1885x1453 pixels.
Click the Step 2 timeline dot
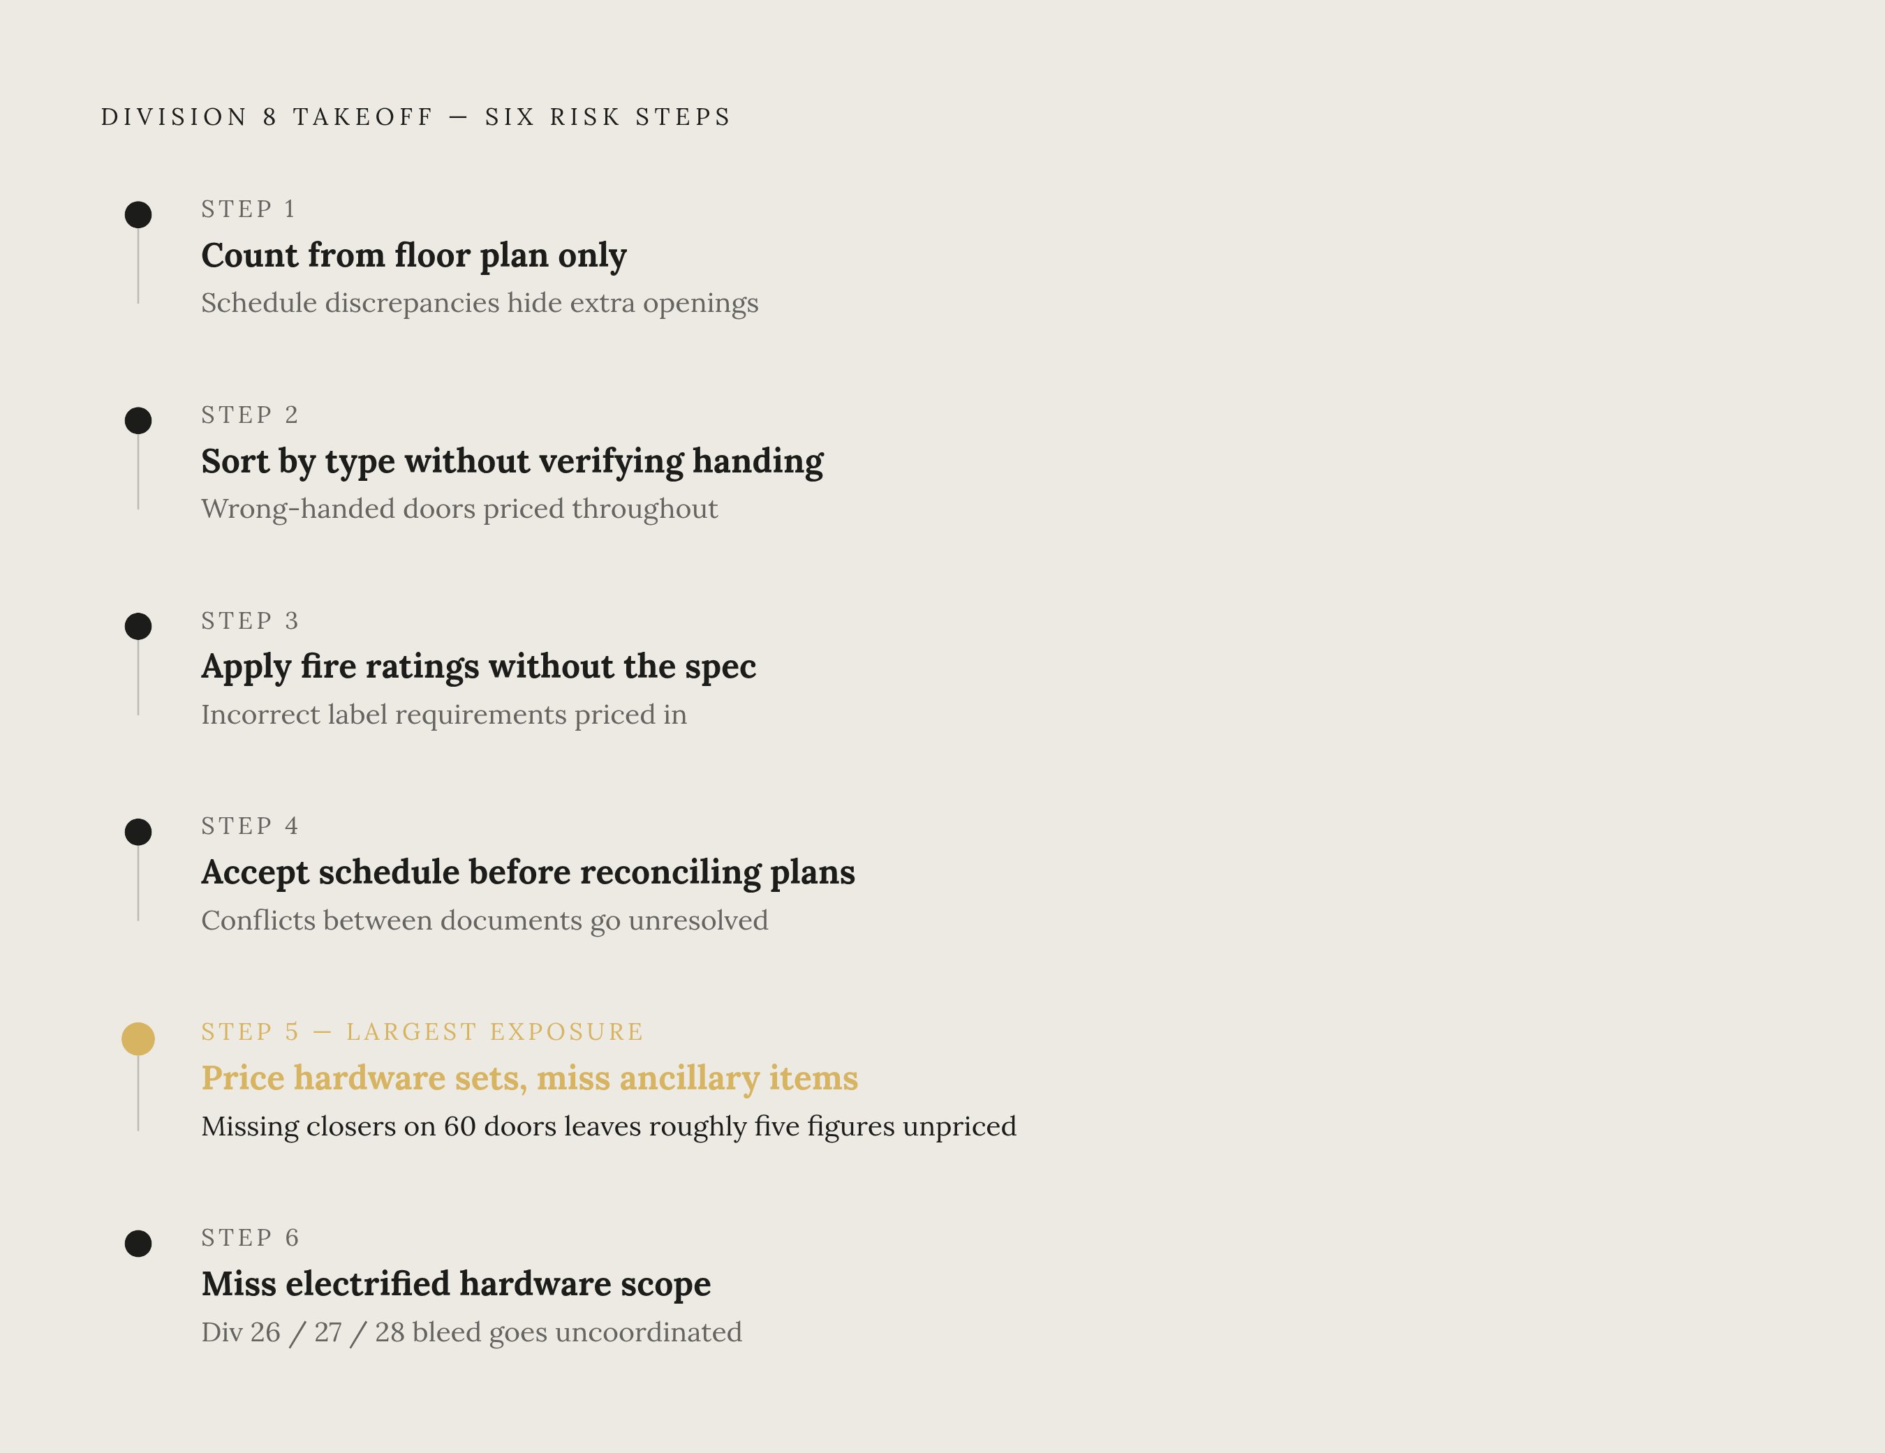tap(138, 420)
